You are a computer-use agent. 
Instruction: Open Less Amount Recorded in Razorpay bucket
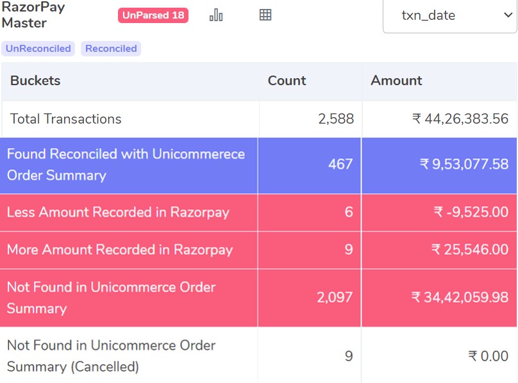(x=258, y=213)
